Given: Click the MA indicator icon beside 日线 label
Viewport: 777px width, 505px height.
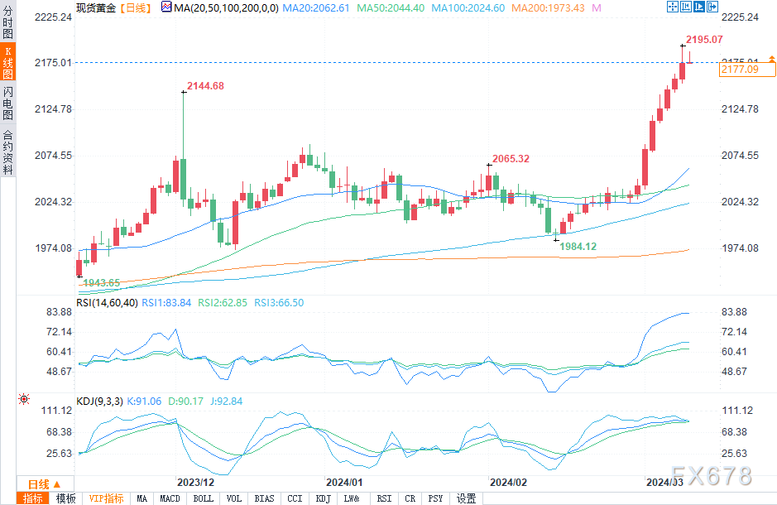Looking at the screenshot, I should coord(166,7).
